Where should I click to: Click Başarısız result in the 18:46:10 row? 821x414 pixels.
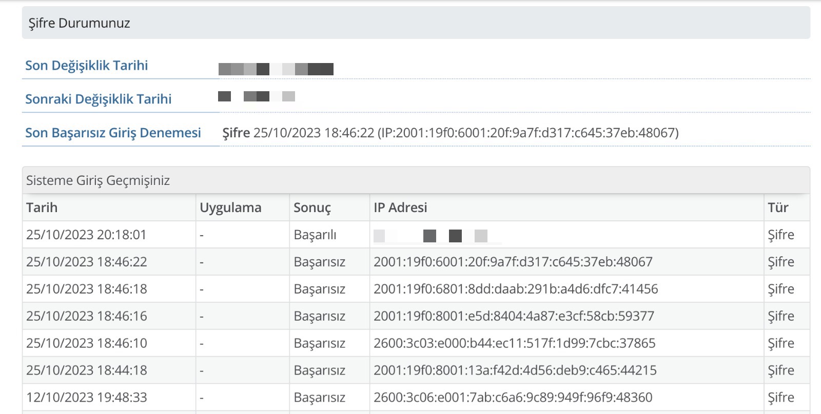[x=319, y=343]
